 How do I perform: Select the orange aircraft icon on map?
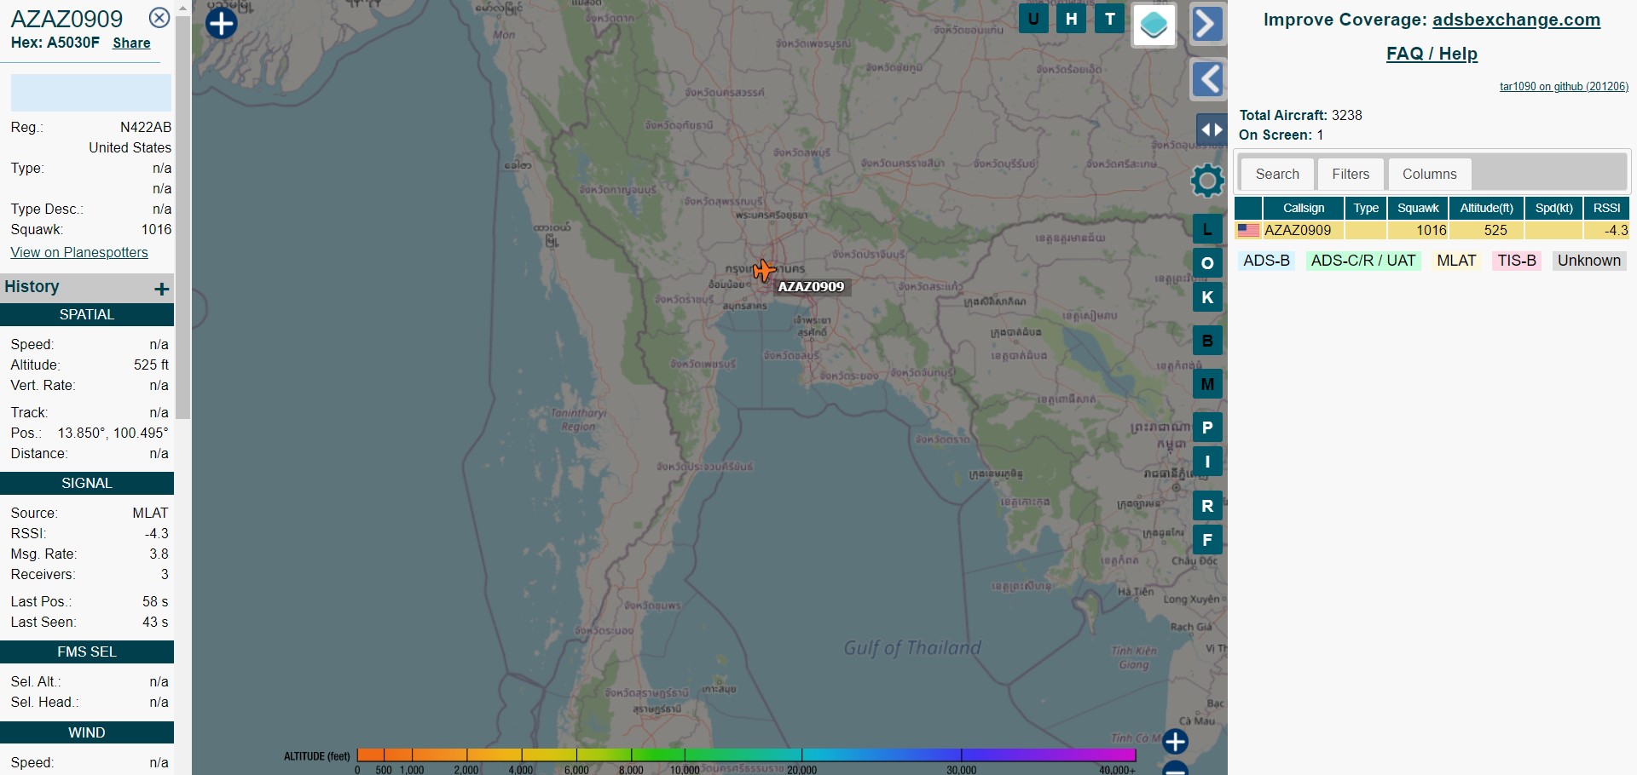[763, 271]
